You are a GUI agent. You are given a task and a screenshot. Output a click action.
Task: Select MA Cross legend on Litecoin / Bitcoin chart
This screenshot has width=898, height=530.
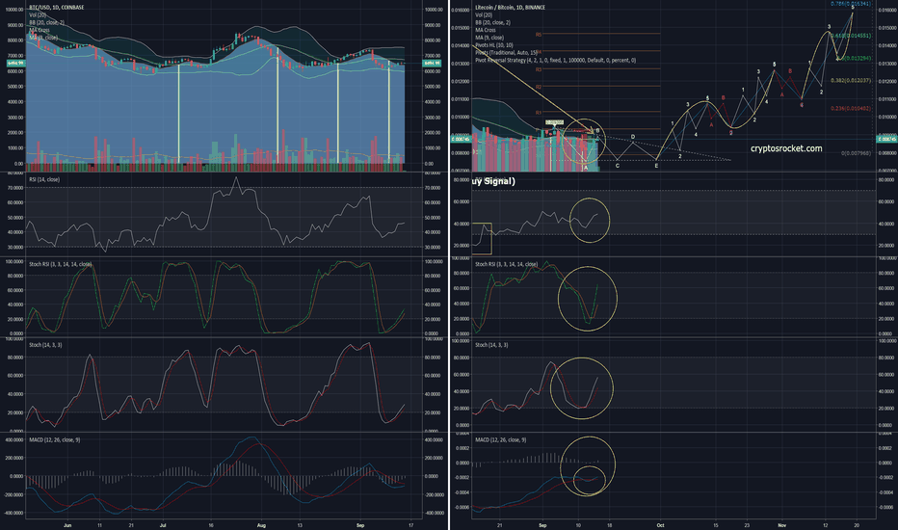tap(486, 30)
